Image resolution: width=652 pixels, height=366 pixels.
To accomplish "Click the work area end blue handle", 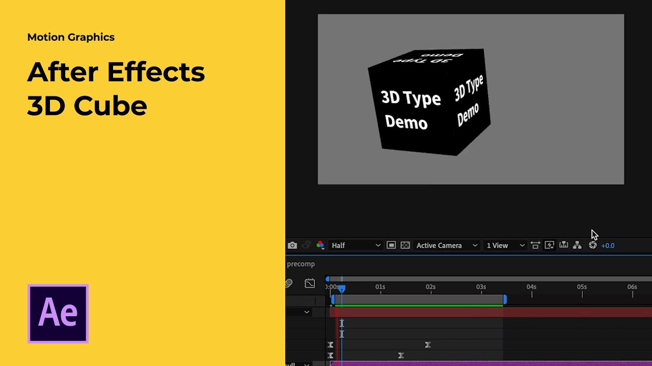I will coord(505,300).
